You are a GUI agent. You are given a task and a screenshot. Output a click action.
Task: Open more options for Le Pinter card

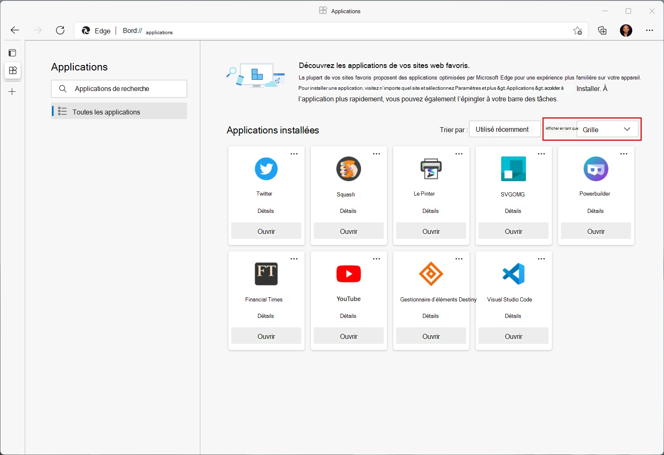(x=459, y=154)
